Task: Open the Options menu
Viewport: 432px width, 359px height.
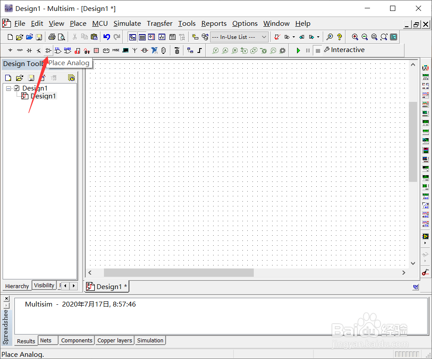Action: tap(245, 24)
